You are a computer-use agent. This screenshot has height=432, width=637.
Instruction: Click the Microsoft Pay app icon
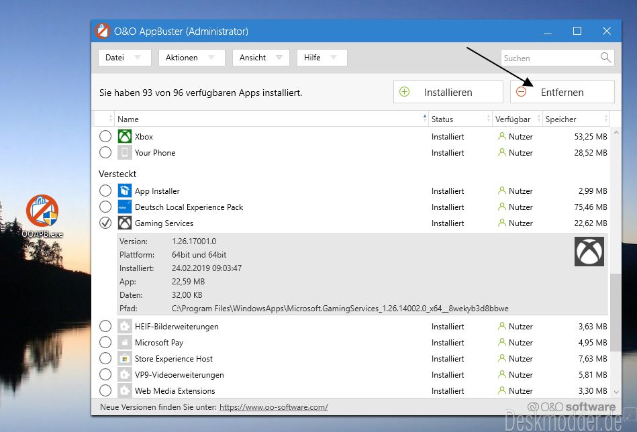(125, 342)
